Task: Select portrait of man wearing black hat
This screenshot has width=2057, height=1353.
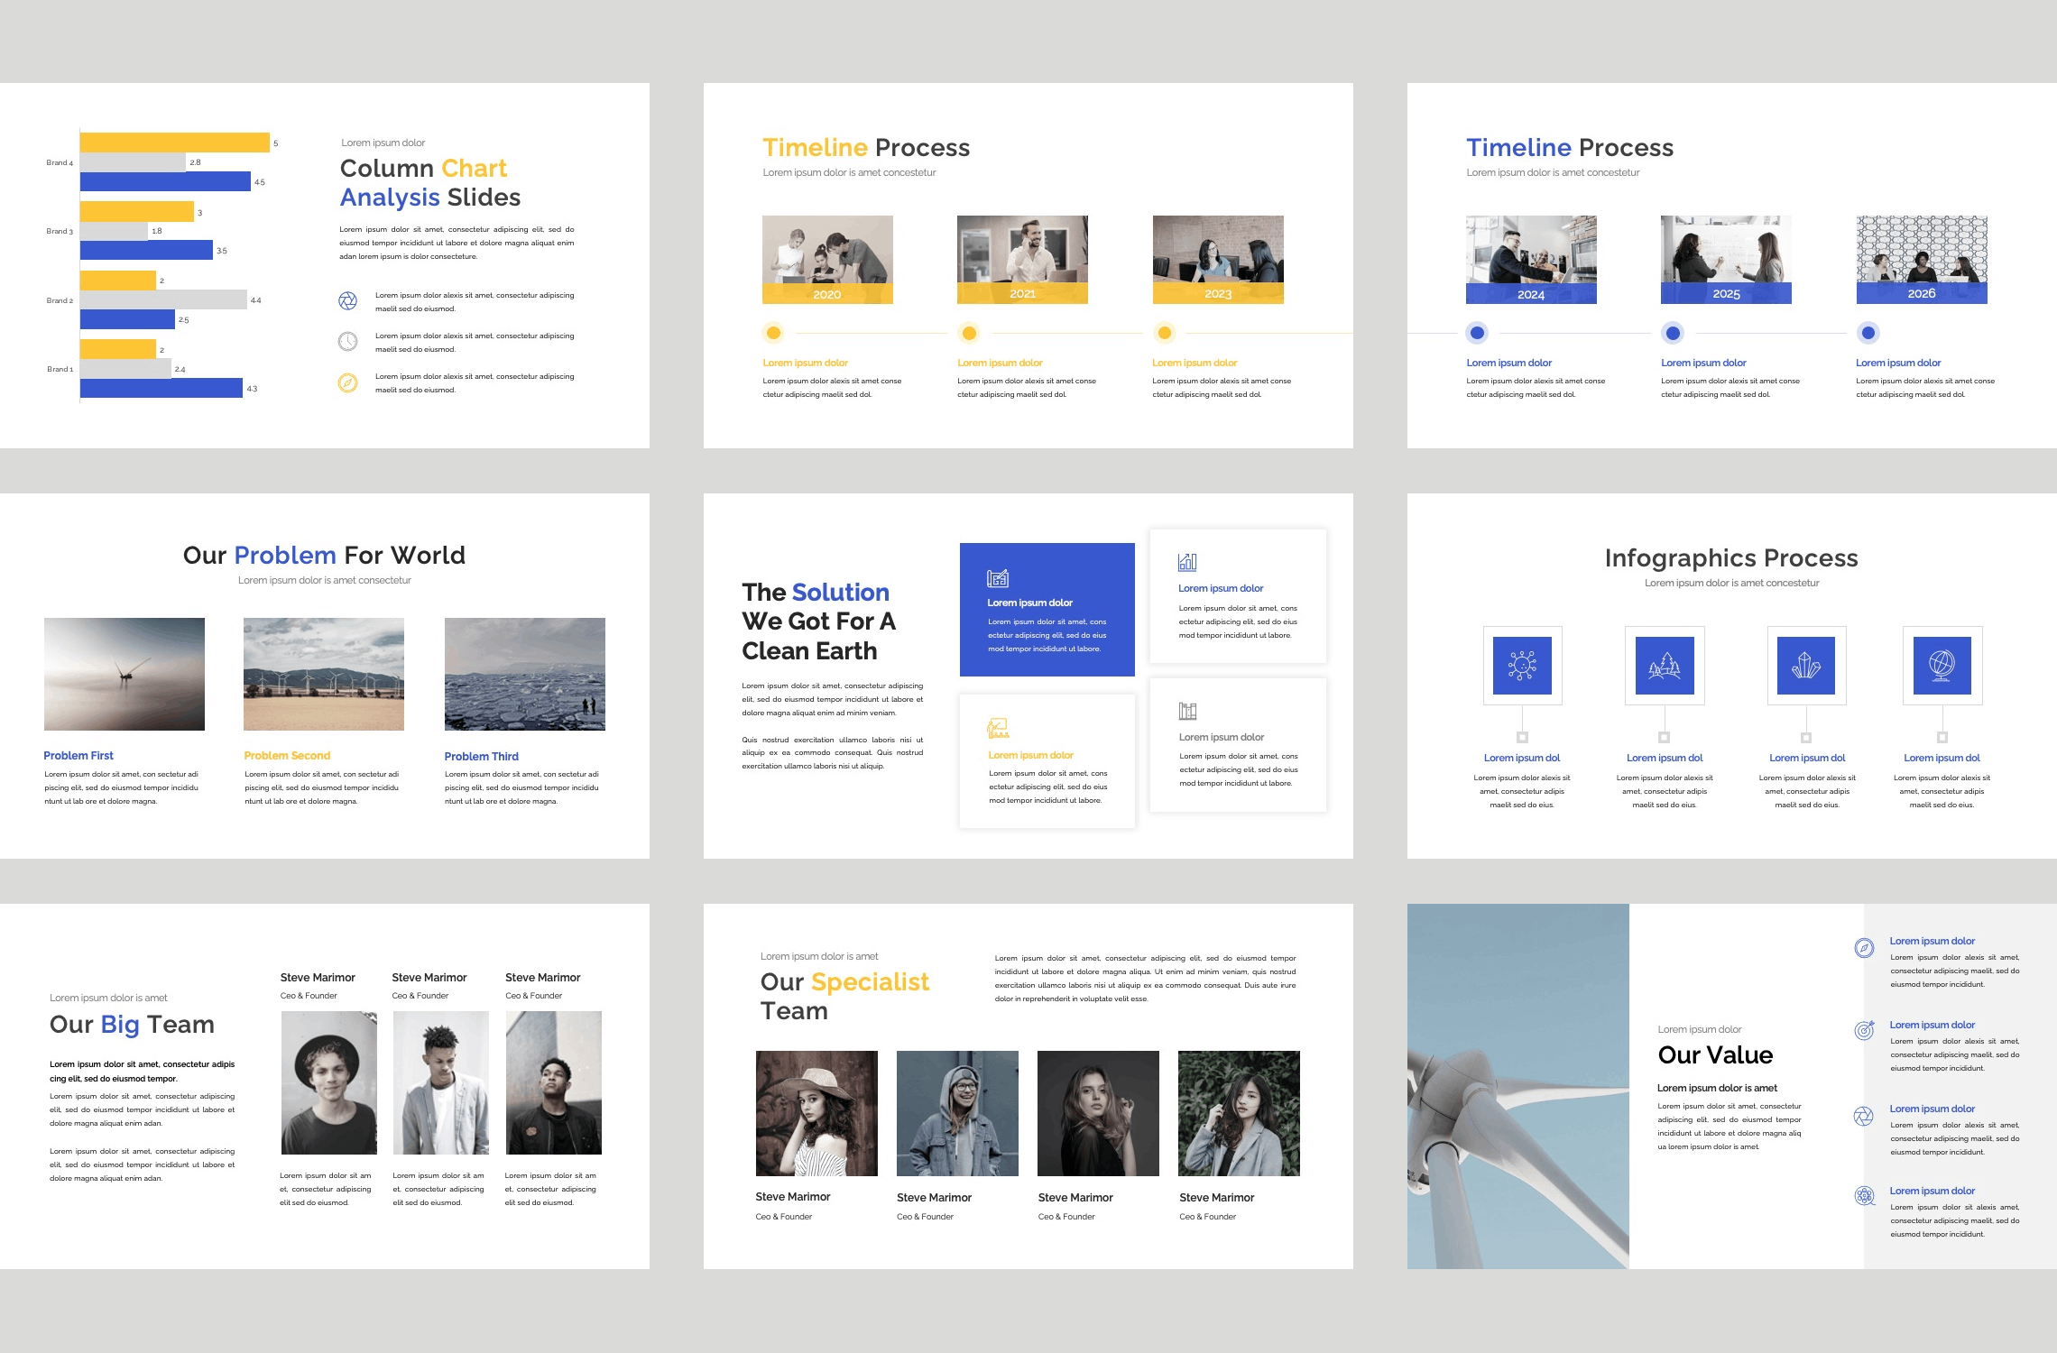Action: [x=329, y=1082]
